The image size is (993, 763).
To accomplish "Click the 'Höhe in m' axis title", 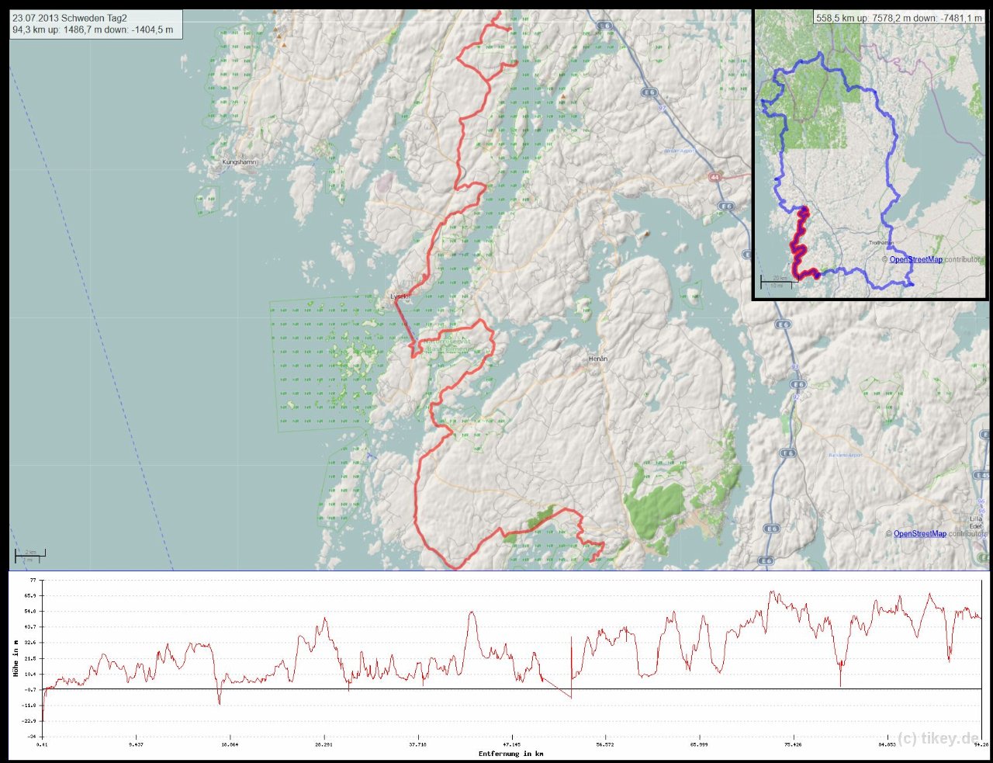I will point(16,657).
